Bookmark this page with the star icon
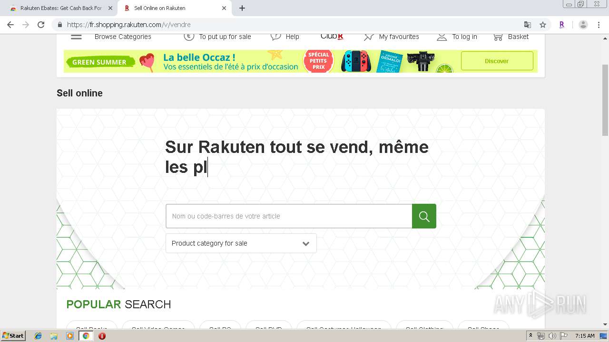 543,25
